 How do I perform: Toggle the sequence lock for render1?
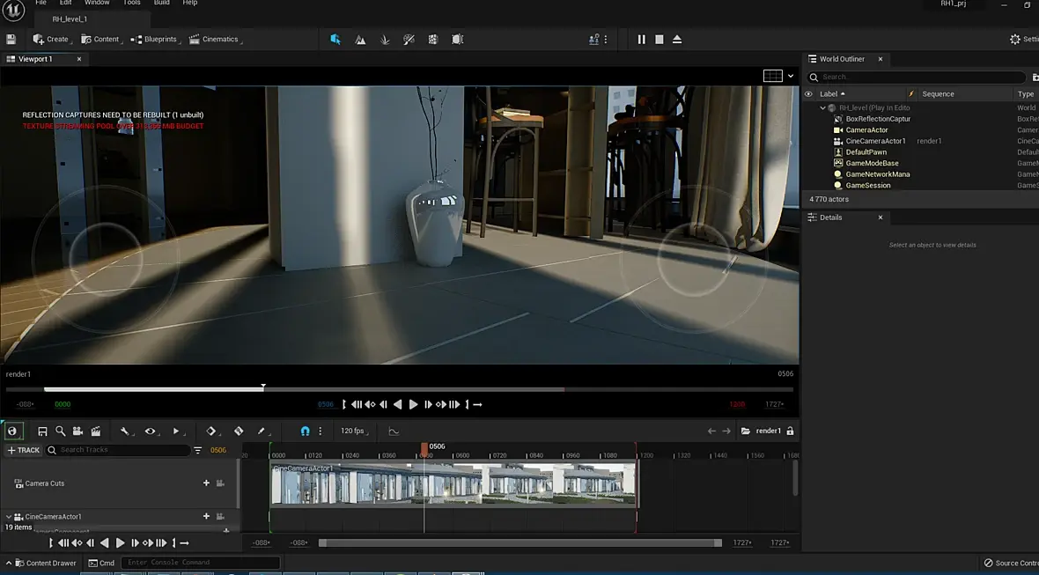tap(790, 431)
